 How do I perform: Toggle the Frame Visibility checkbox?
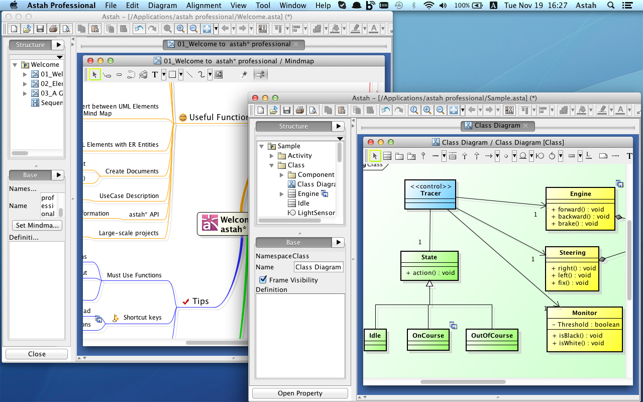(262, 280)
